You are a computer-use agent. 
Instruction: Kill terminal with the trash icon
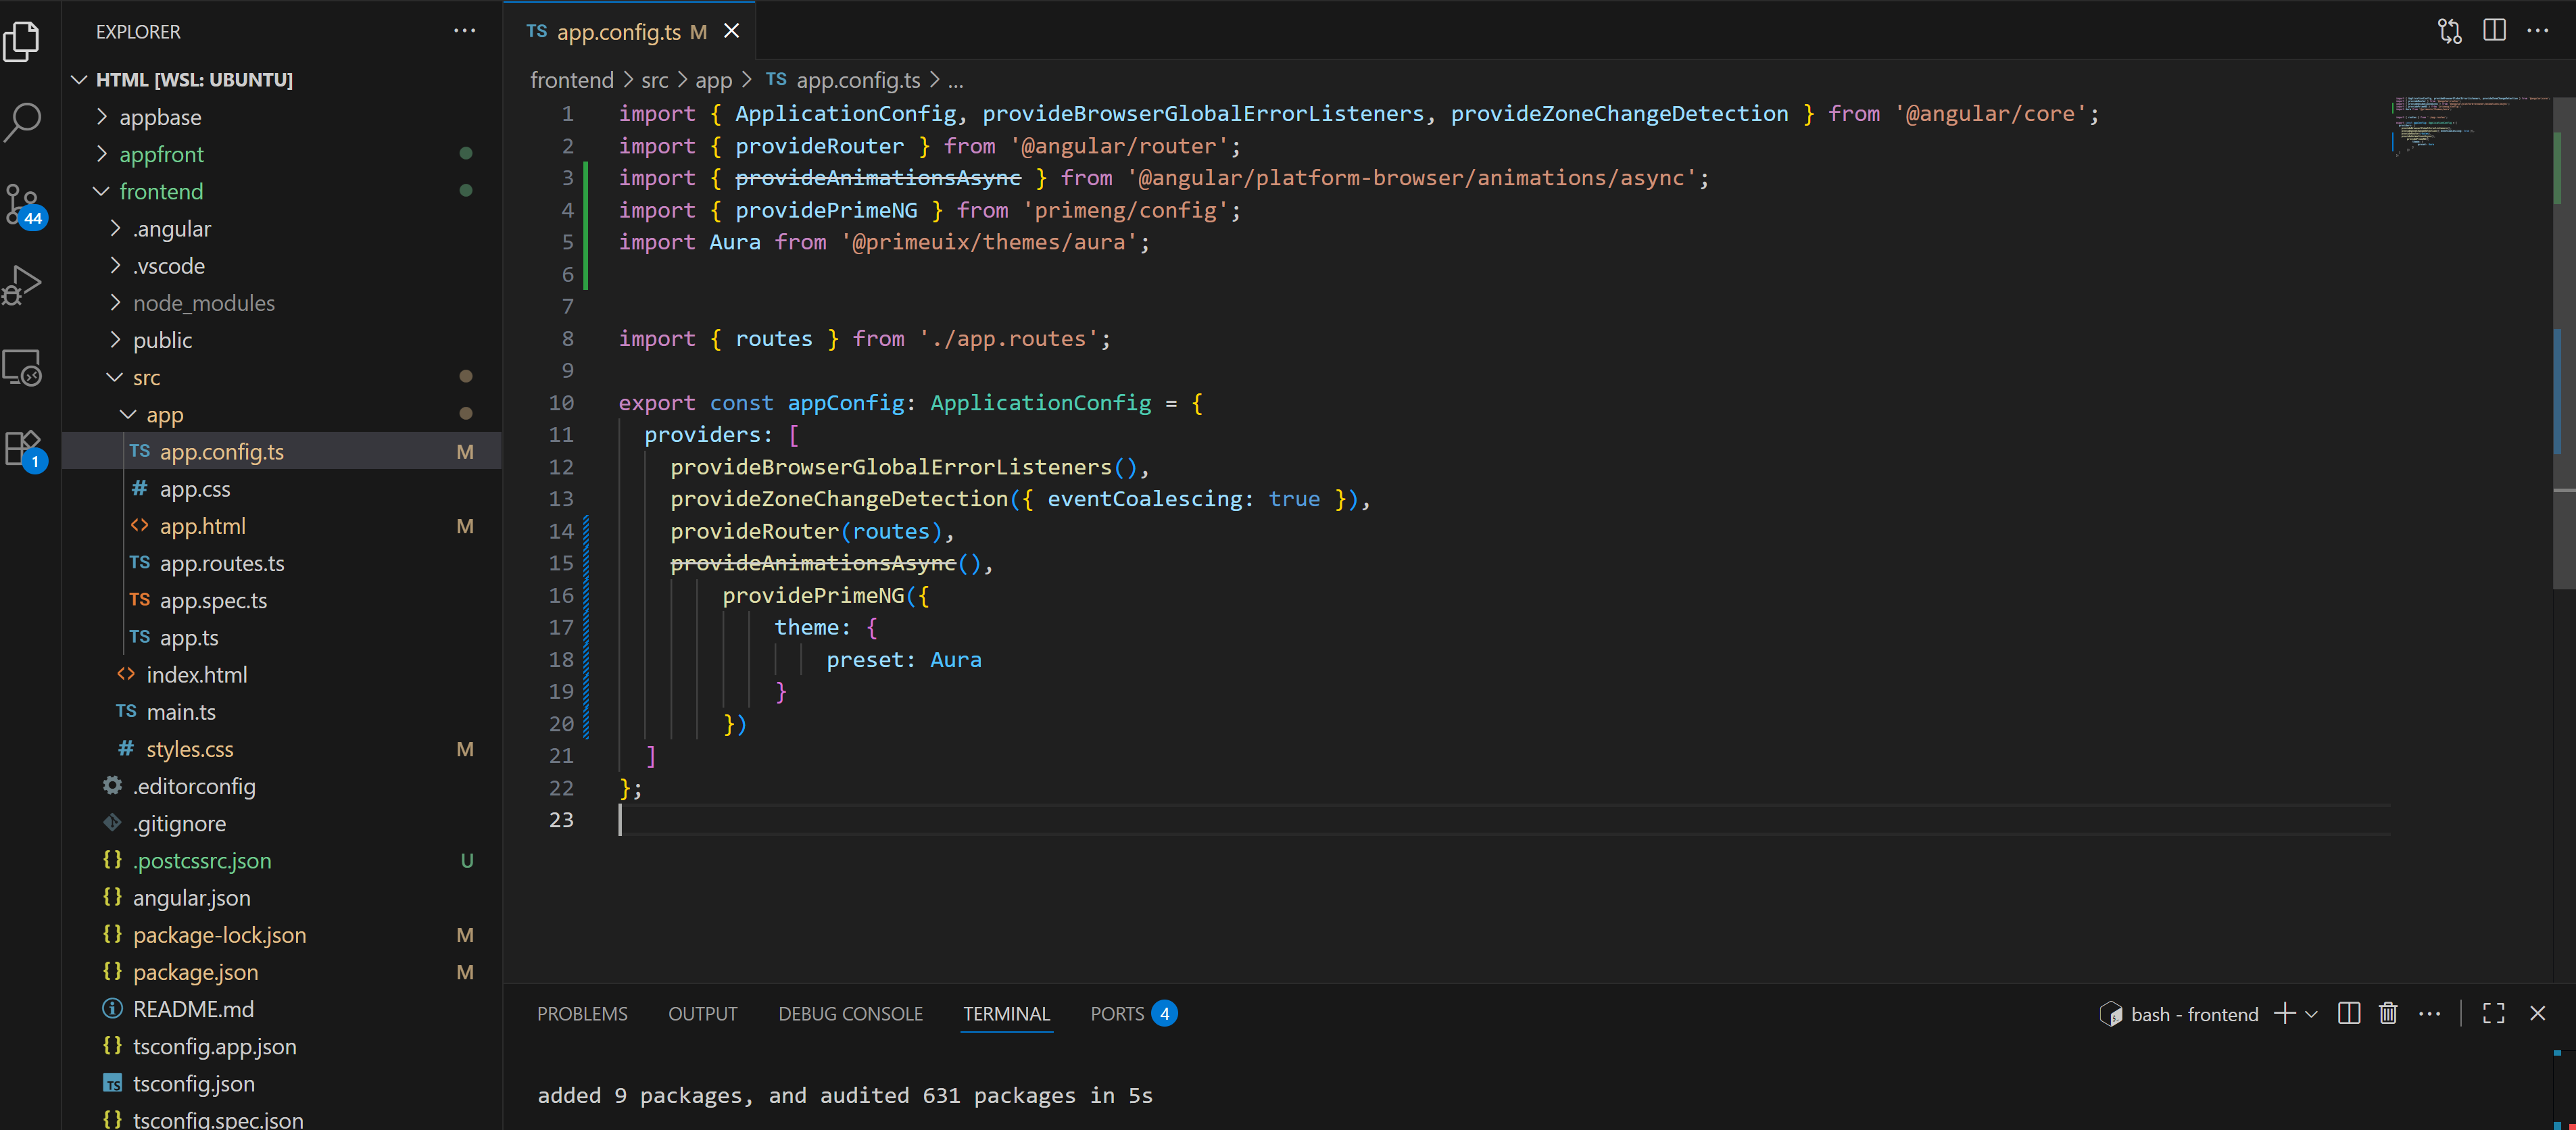[2388, 1014]
